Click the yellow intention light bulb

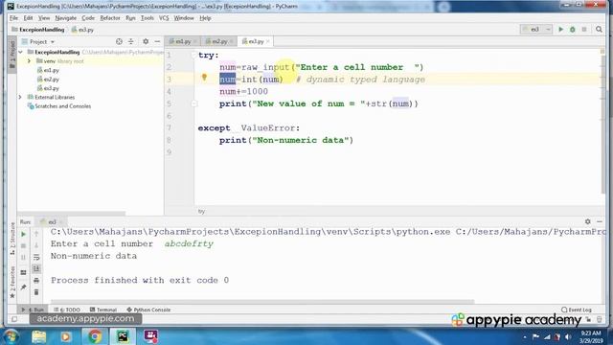204,78
